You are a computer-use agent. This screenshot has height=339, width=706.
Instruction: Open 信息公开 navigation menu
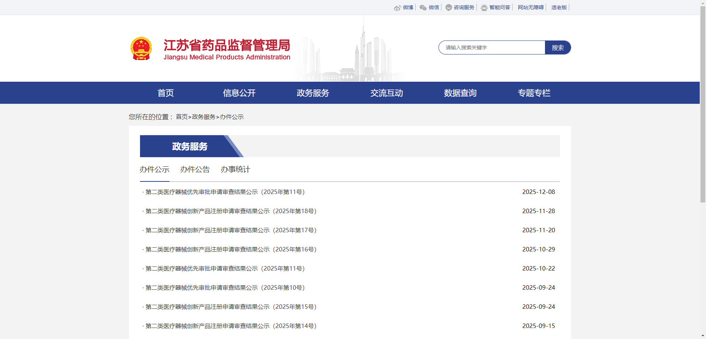click(x=240, y=93)
